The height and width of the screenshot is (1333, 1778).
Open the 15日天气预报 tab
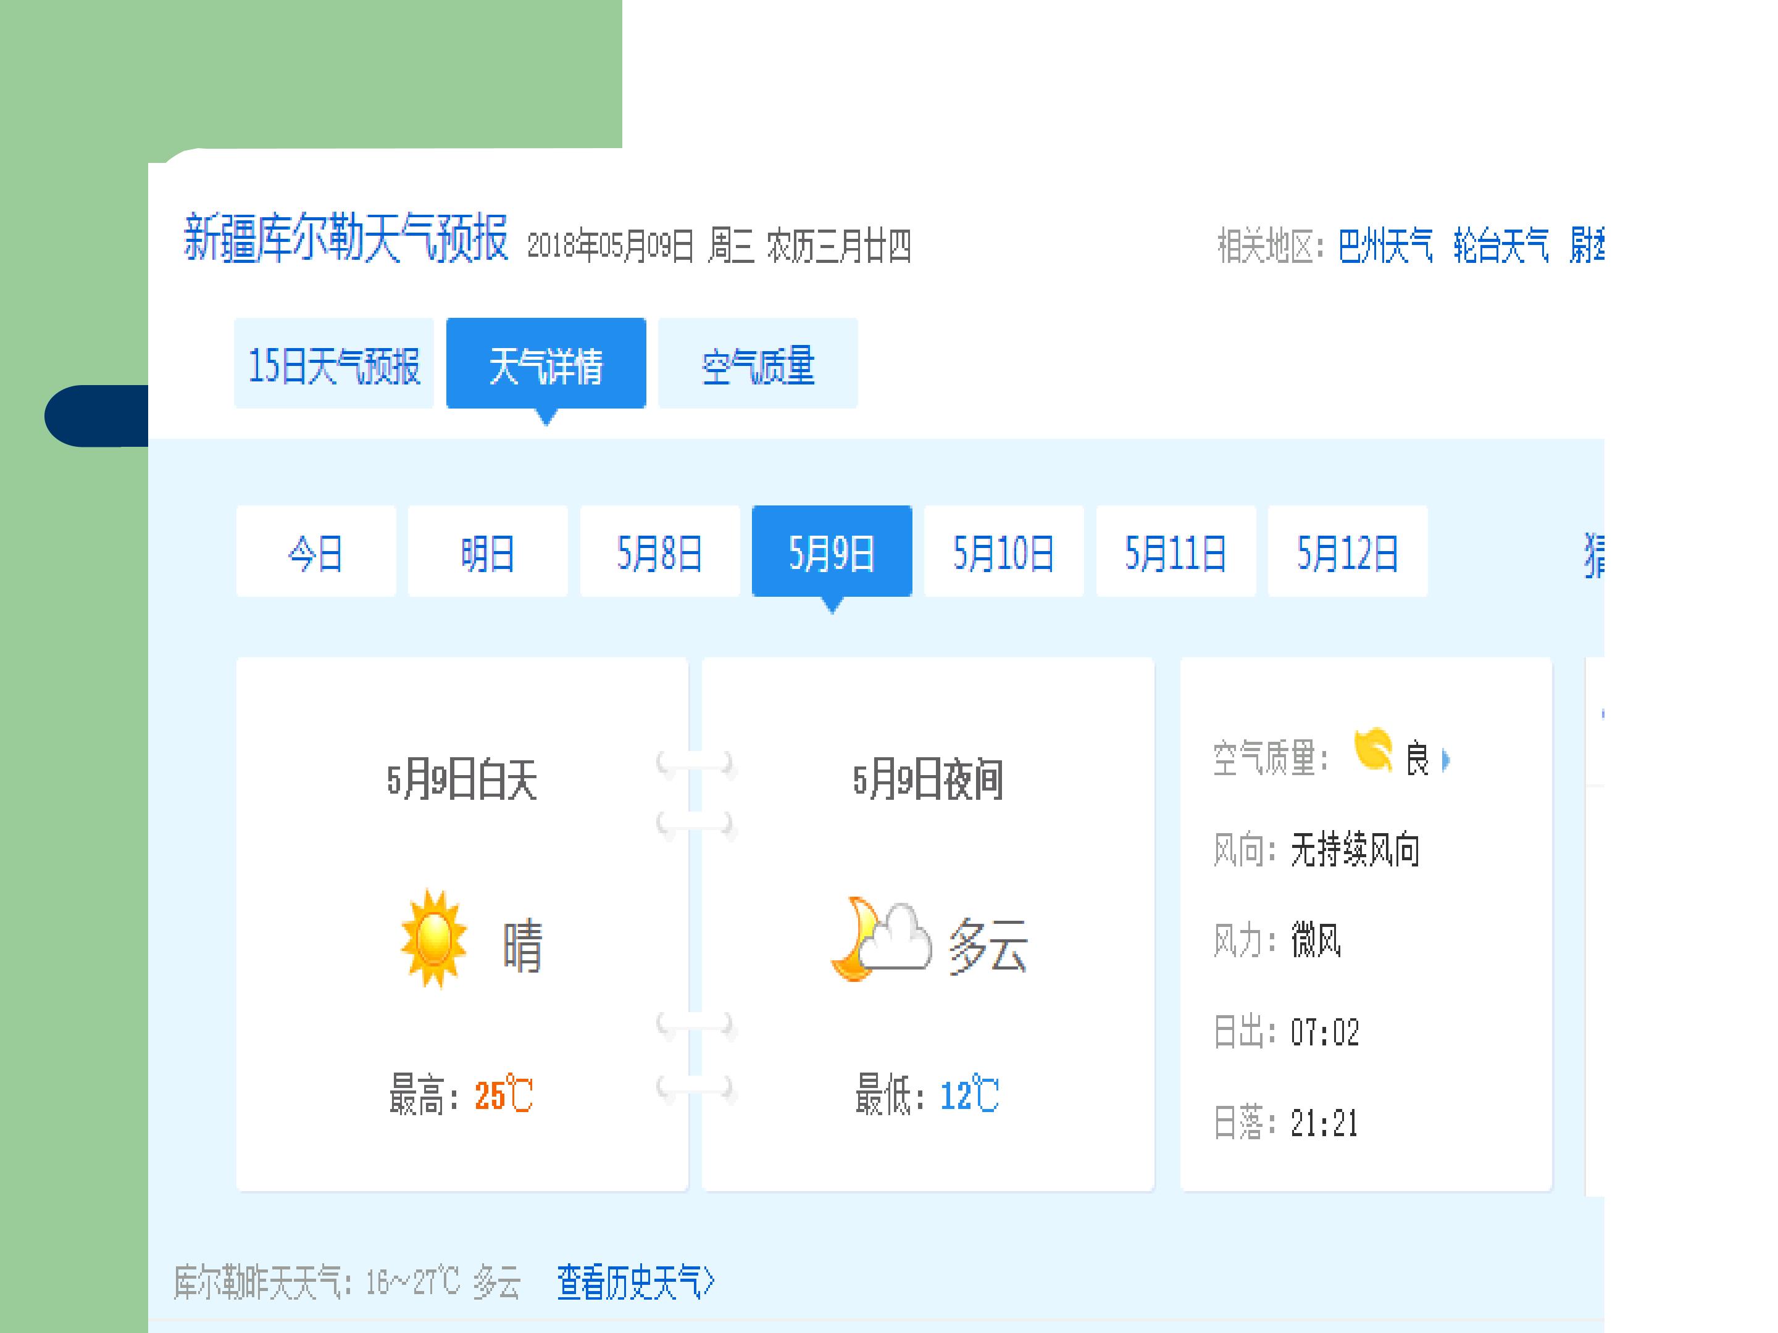333,363
